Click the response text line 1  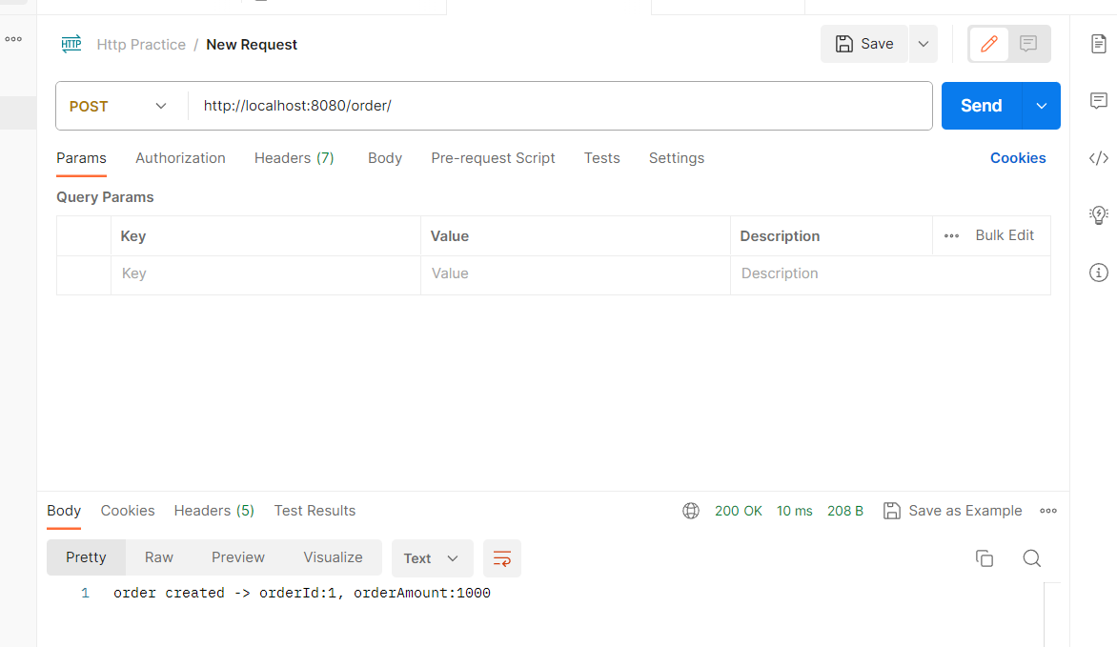pos(302,593)
